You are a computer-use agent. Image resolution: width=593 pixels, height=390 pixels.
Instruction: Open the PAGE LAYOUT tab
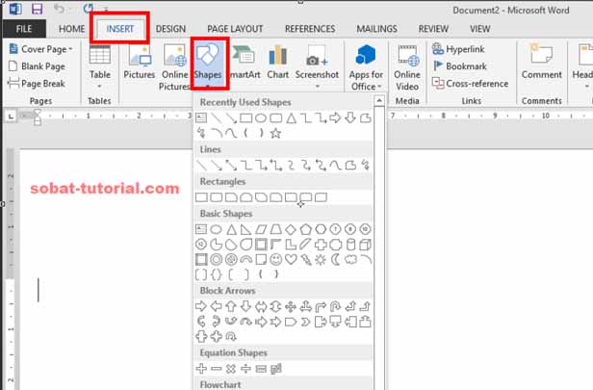tap(235, 29)
